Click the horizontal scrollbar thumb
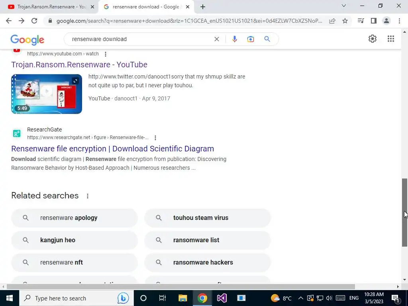Viewport: 408px width, 306px height. [x=180, y=287]
